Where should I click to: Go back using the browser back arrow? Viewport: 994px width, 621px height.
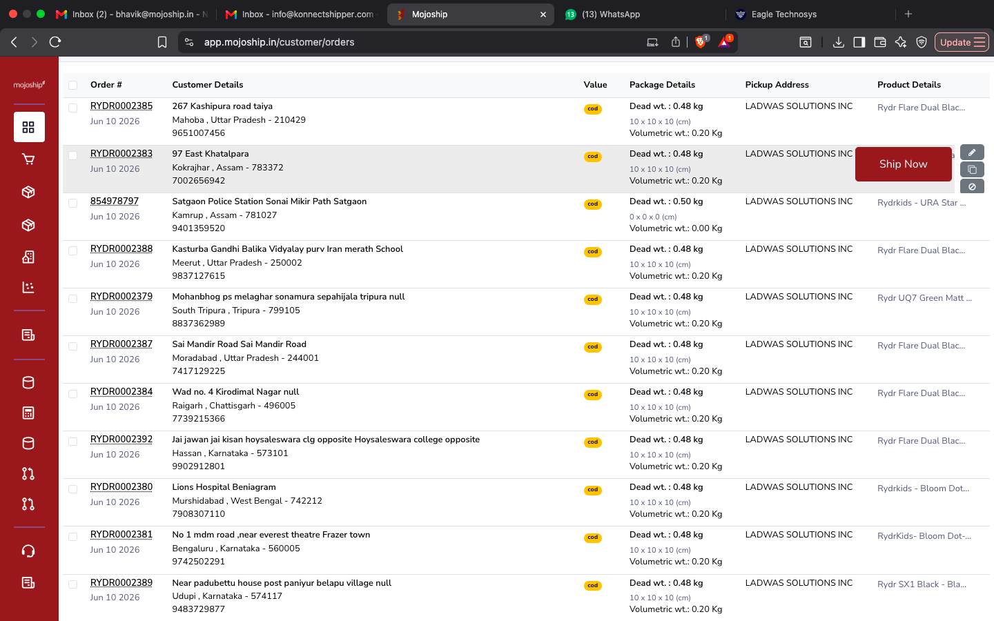14,42
